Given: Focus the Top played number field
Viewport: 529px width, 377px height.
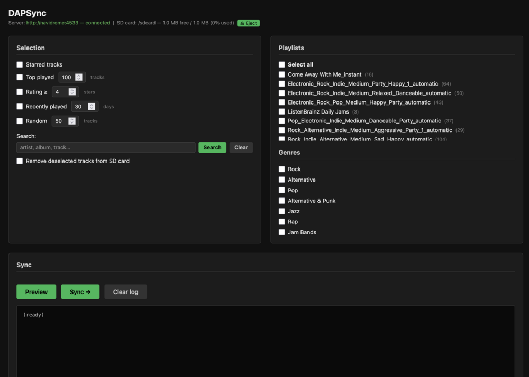Looking at the screenshot, I should coord(72,77).
